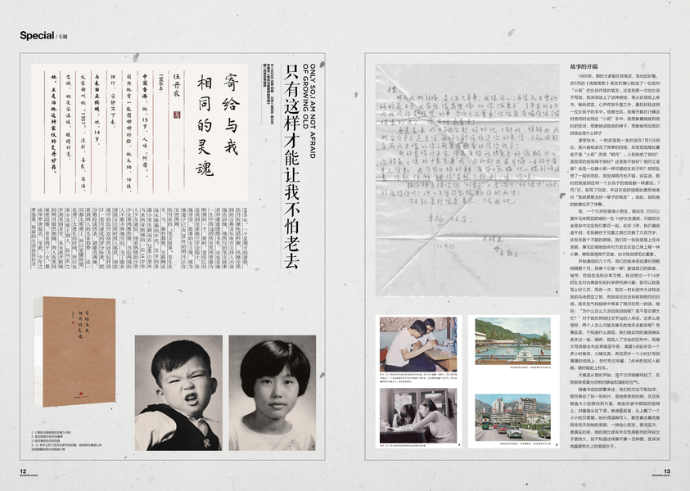690x491 pixels.
Task: Open the girl portrait photo
Action: click(x=273, y=393)
